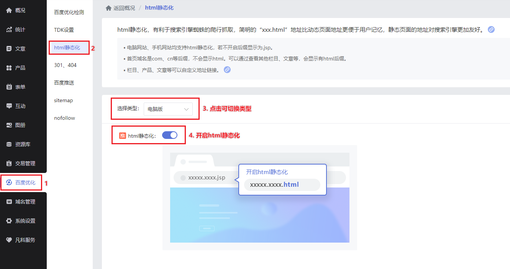Click the home icon beside 返回概况
Screen dimensions: 510x269
pyautogui.click(x=108, y=8)
